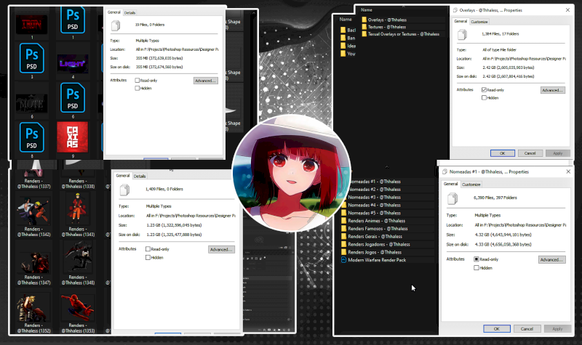Click the Renders Jogos folder icon
This screenshot has height=345, width=582.
(345, 251)
